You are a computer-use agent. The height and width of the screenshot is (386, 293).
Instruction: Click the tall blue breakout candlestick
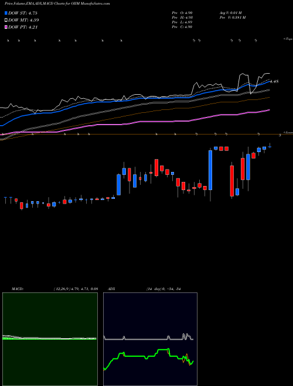(210, 170)
